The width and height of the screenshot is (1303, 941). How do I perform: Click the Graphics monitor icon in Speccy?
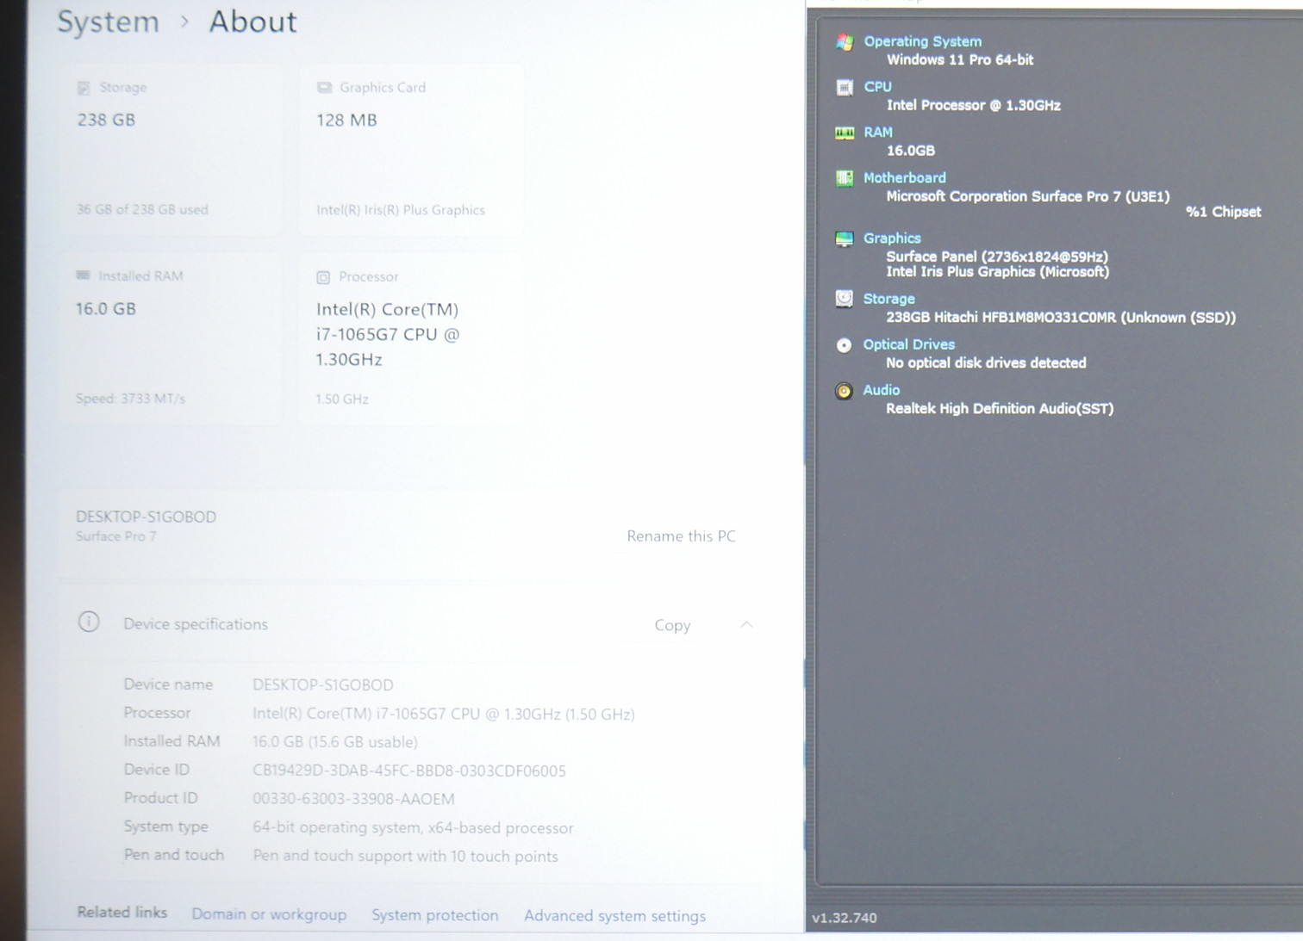click(845, 238)
